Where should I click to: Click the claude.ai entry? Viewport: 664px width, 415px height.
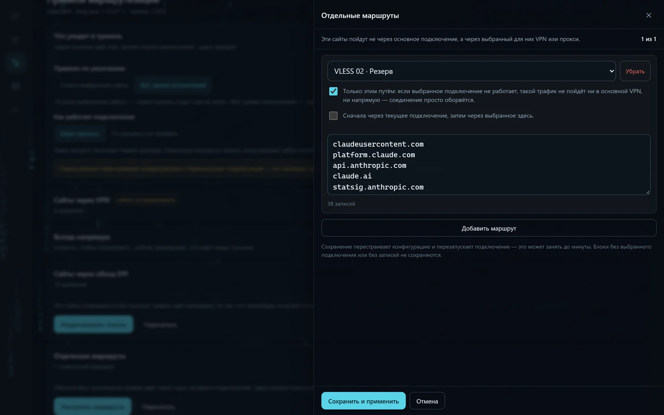pos(352,176)
